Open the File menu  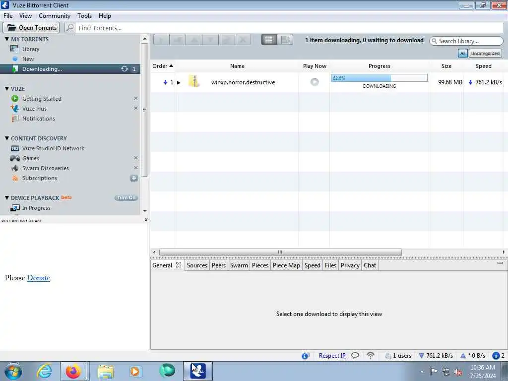tap(8, 15)
